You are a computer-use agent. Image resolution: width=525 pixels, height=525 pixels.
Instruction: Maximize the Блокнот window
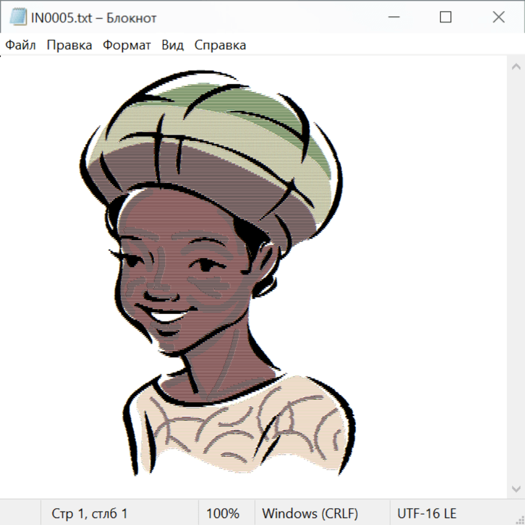coord(446,17)
